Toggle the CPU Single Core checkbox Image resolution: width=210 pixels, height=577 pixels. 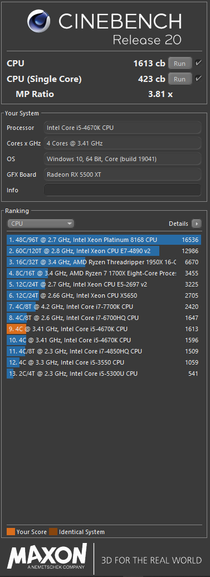pos(198,79)
